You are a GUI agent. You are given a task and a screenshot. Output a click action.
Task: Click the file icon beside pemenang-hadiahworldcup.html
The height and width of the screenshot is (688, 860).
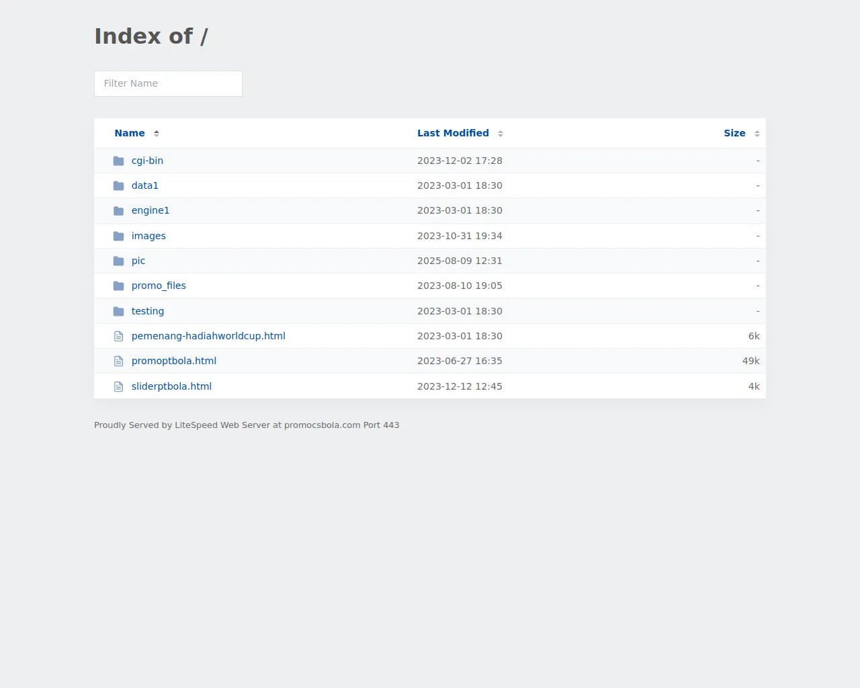[x=118, y=336]
